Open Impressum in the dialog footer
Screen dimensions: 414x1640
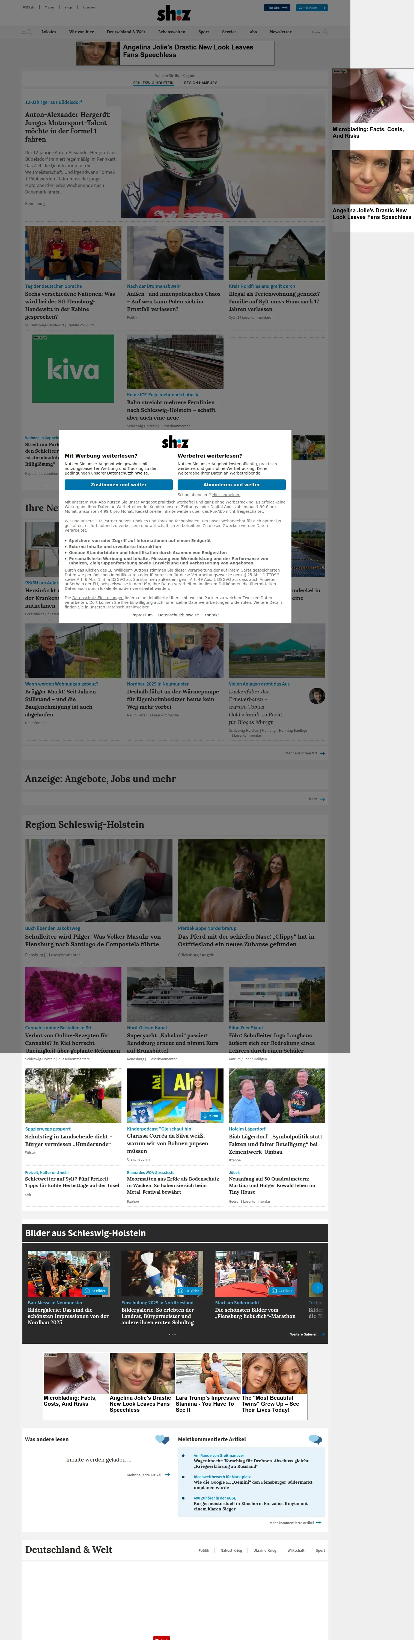coord(142,615)
